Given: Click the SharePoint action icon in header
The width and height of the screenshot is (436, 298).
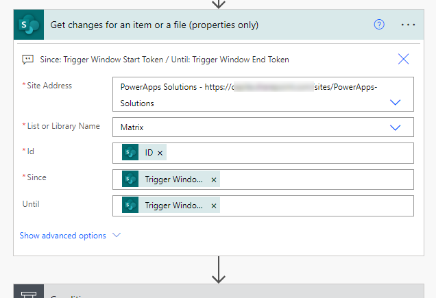Looking at the screenshot, I should [x=28, y=25].
